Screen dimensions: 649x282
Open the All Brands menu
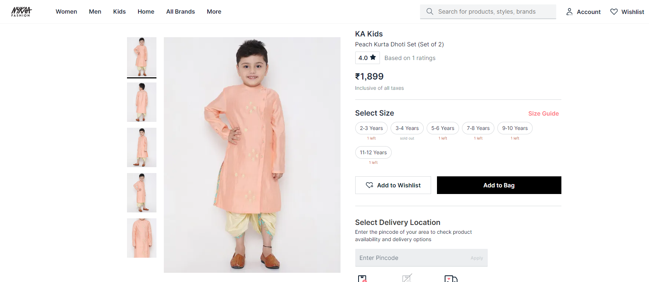tap(180, 12)
